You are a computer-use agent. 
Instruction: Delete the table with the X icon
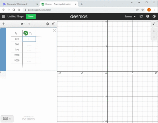pos(54,30)
